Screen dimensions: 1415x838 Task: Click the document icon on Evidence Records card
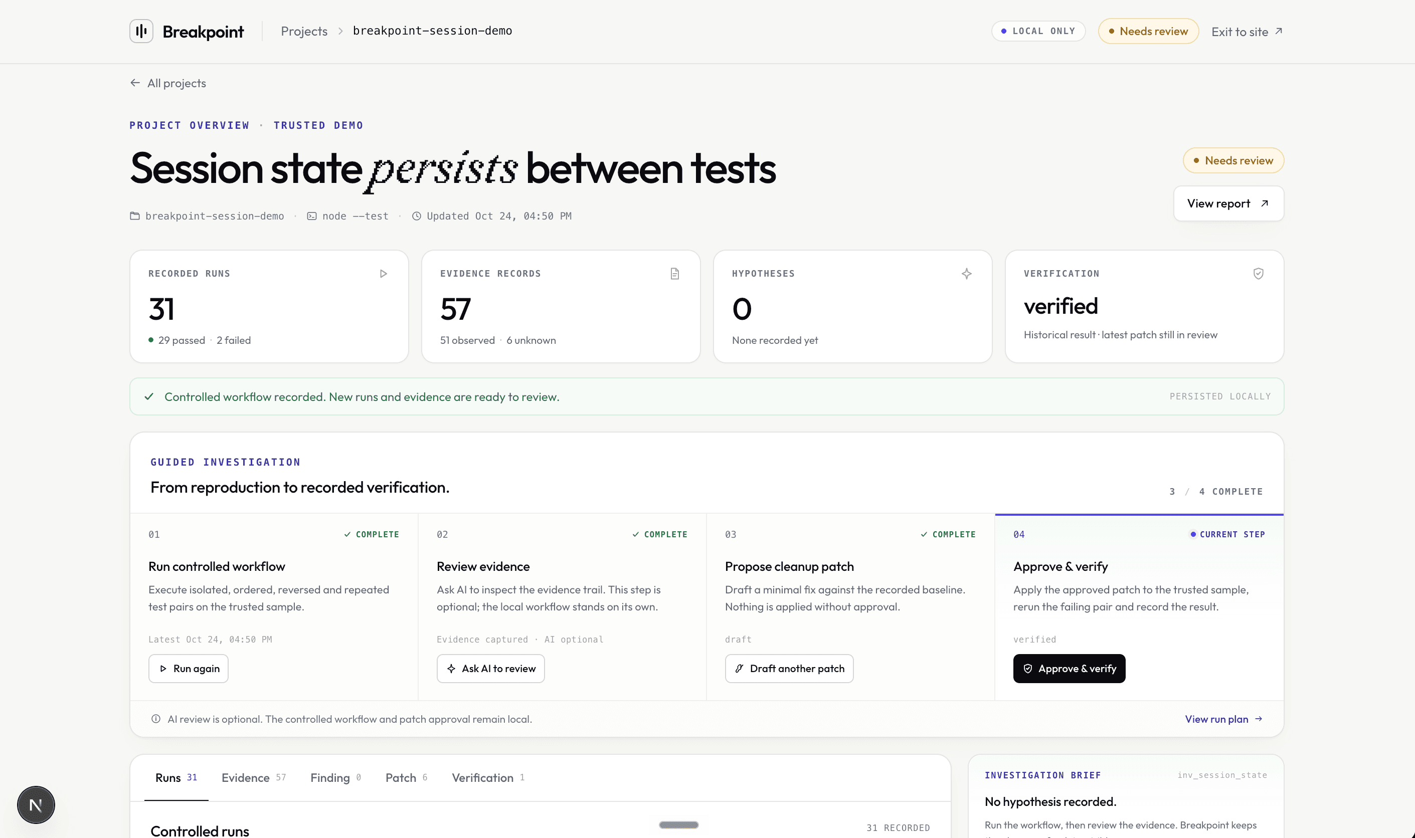point(675,274)
